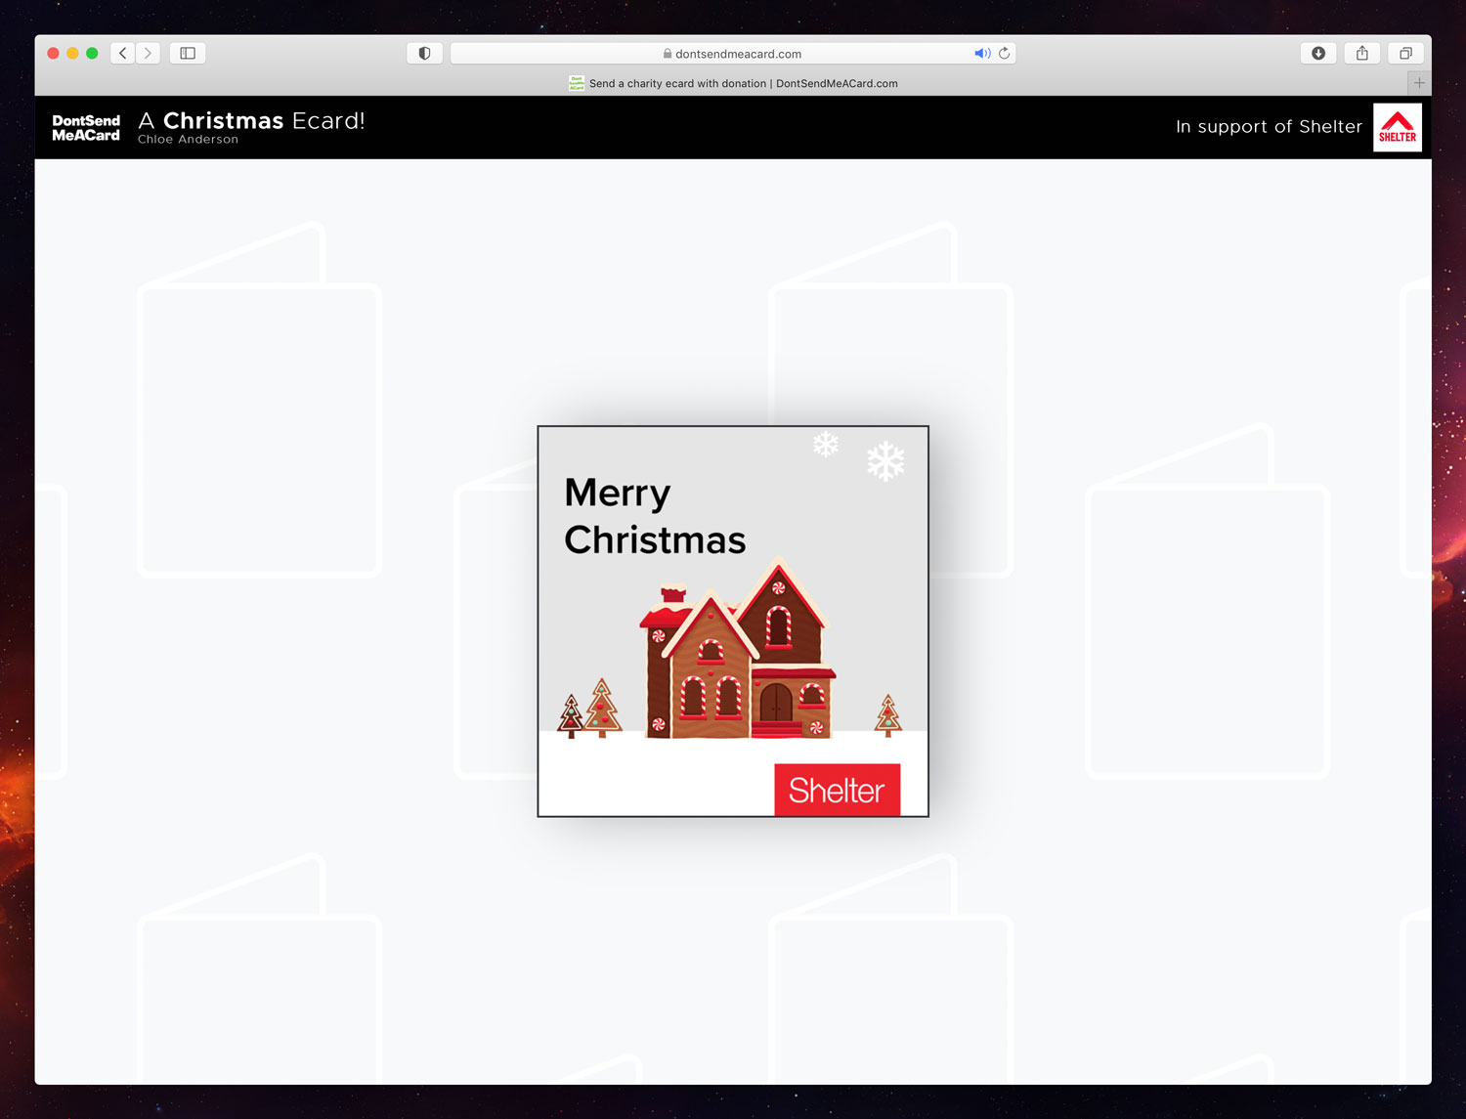Screen dimensions: 1466x1119
Task: Click the DontSend MeACard logo
Action: 86,128
